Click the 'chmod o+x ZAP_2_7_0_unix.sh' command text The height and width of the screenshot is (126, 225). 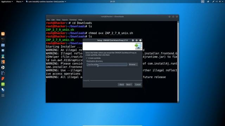point(111,33)
